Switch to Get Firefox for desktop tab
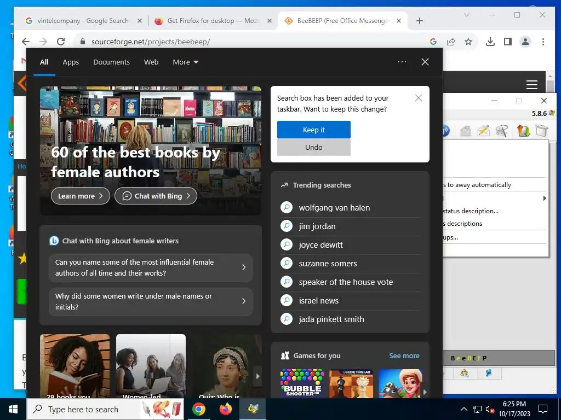This screenshot has width=561, height=420. point(213,21)
